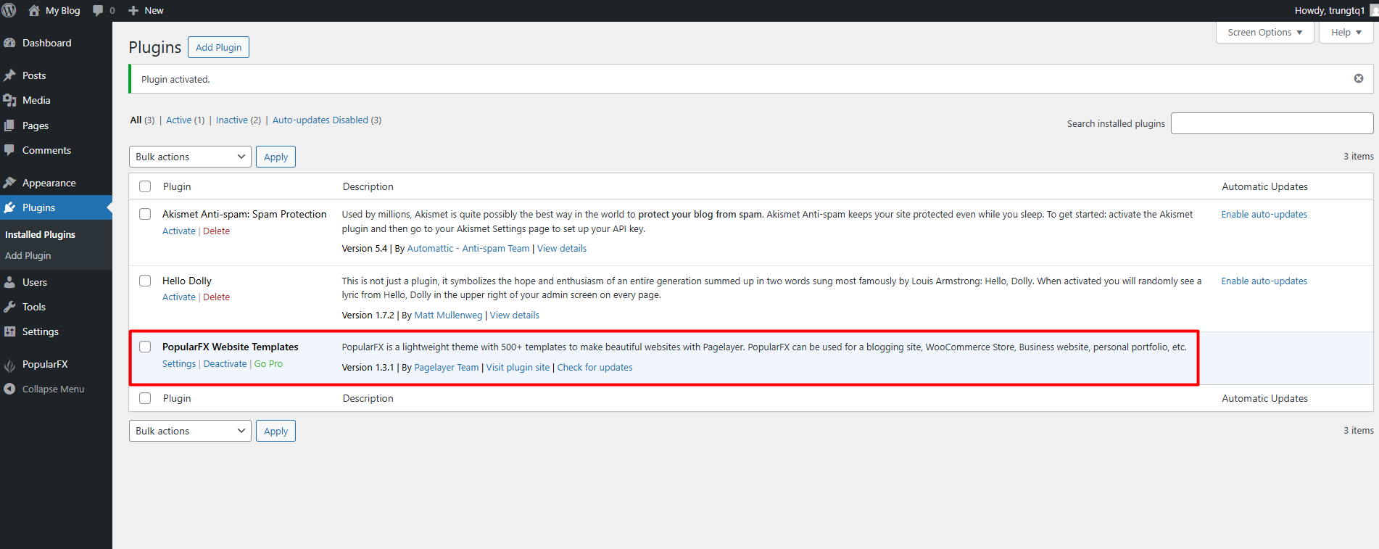Image resolution: width=1379 pixels, height=549 pixels.
Task: Tick the bottom select-all Plugin checkbox
Action: [x=145, y=398]
